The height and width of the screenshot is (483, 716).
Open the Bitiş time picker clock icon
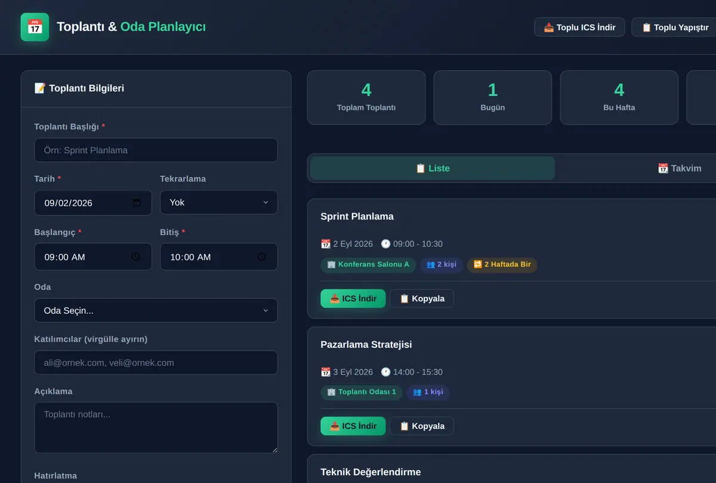pos(261,257)
